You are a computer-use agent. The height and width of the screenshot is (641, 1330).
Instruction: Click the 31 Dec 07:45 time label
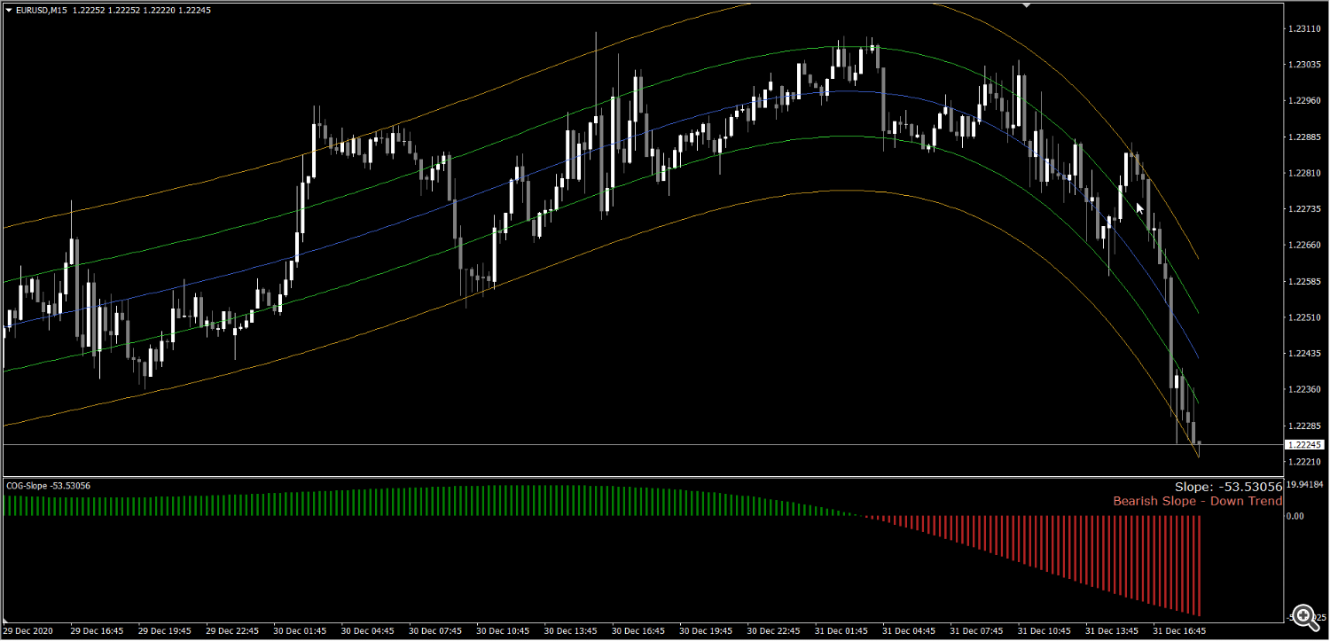coord(976,632)
